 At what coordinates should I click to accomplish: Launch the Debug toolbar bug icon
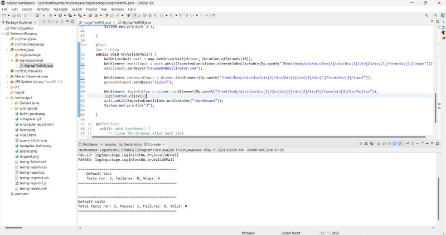point(50,16)
